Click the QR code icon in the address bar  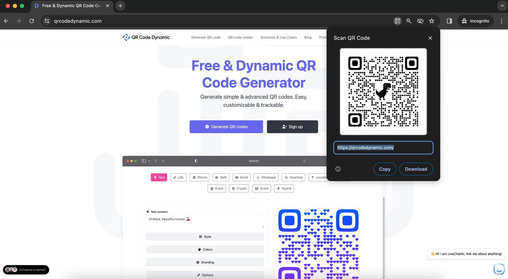click(398, 21)
